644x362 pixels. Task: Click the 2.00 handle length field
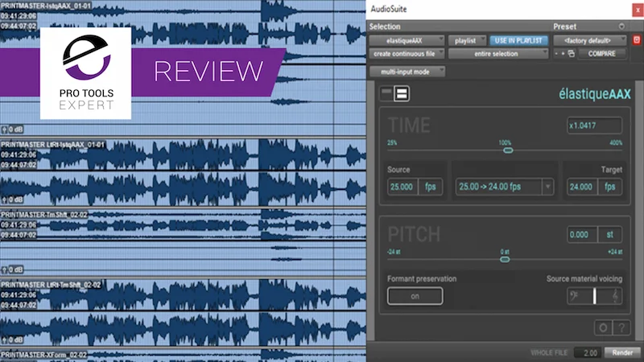(588, 352)
